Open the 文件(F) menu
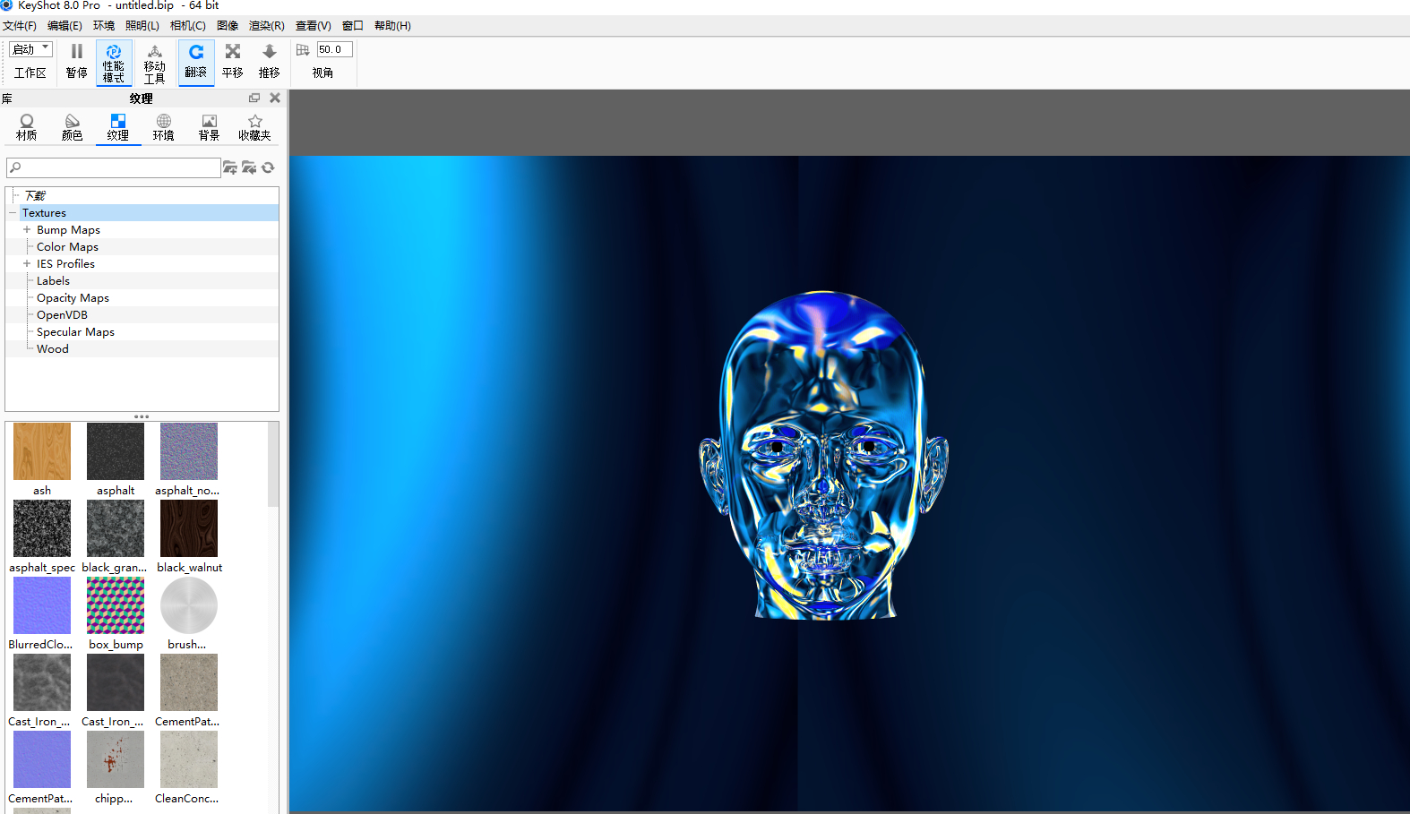Image resolution: width=1410 pixels, height=814 pixels. click(x=20, y=26)
